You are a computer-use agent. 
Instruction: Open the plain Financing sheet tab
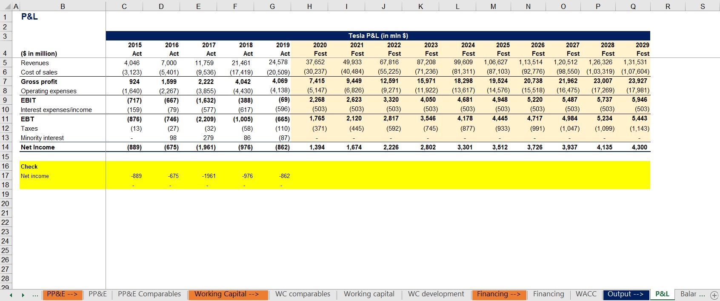point(548,294)
